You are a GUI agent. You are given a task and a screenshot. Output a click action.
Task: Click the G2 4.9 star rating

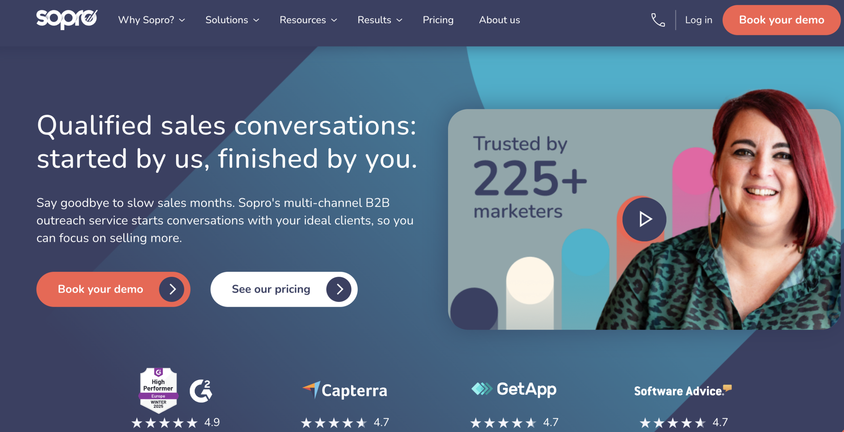175,422
